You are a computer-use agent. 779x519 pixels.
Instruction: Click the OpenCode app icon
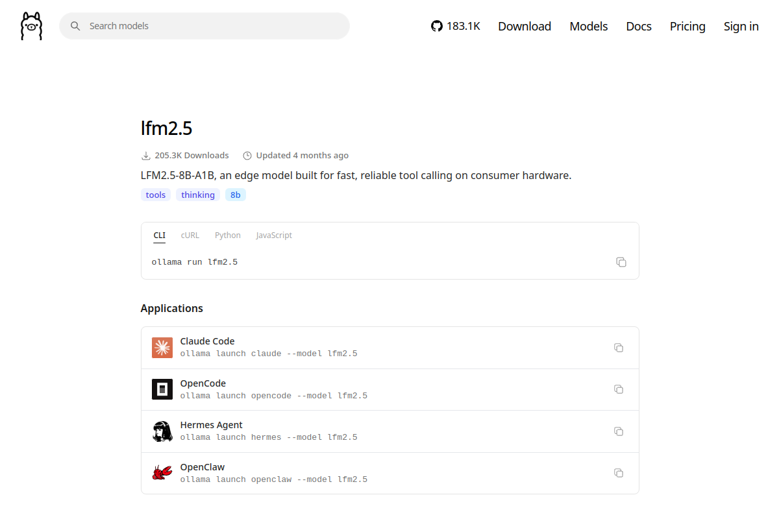[x=162, y=389]
